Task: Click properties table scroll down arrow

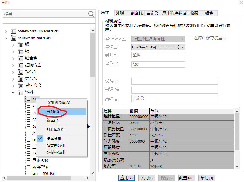Action: click(x=237, y=166)
